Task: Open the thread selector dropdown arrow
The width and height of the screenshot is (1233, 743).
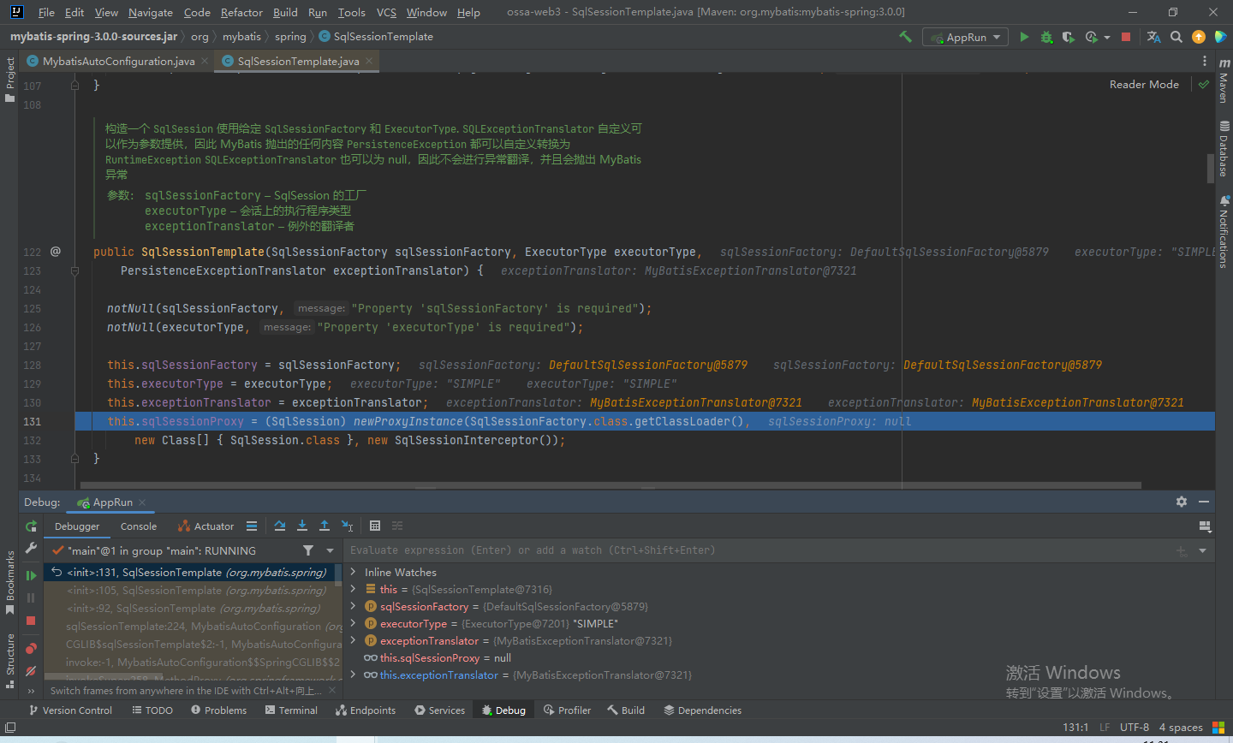Action: point(330,550)
